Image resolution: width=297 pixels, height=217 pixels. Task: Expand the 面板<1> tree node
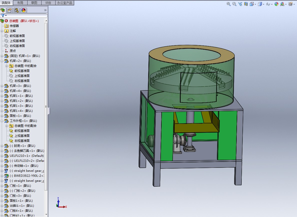click(x=2, y=116)
